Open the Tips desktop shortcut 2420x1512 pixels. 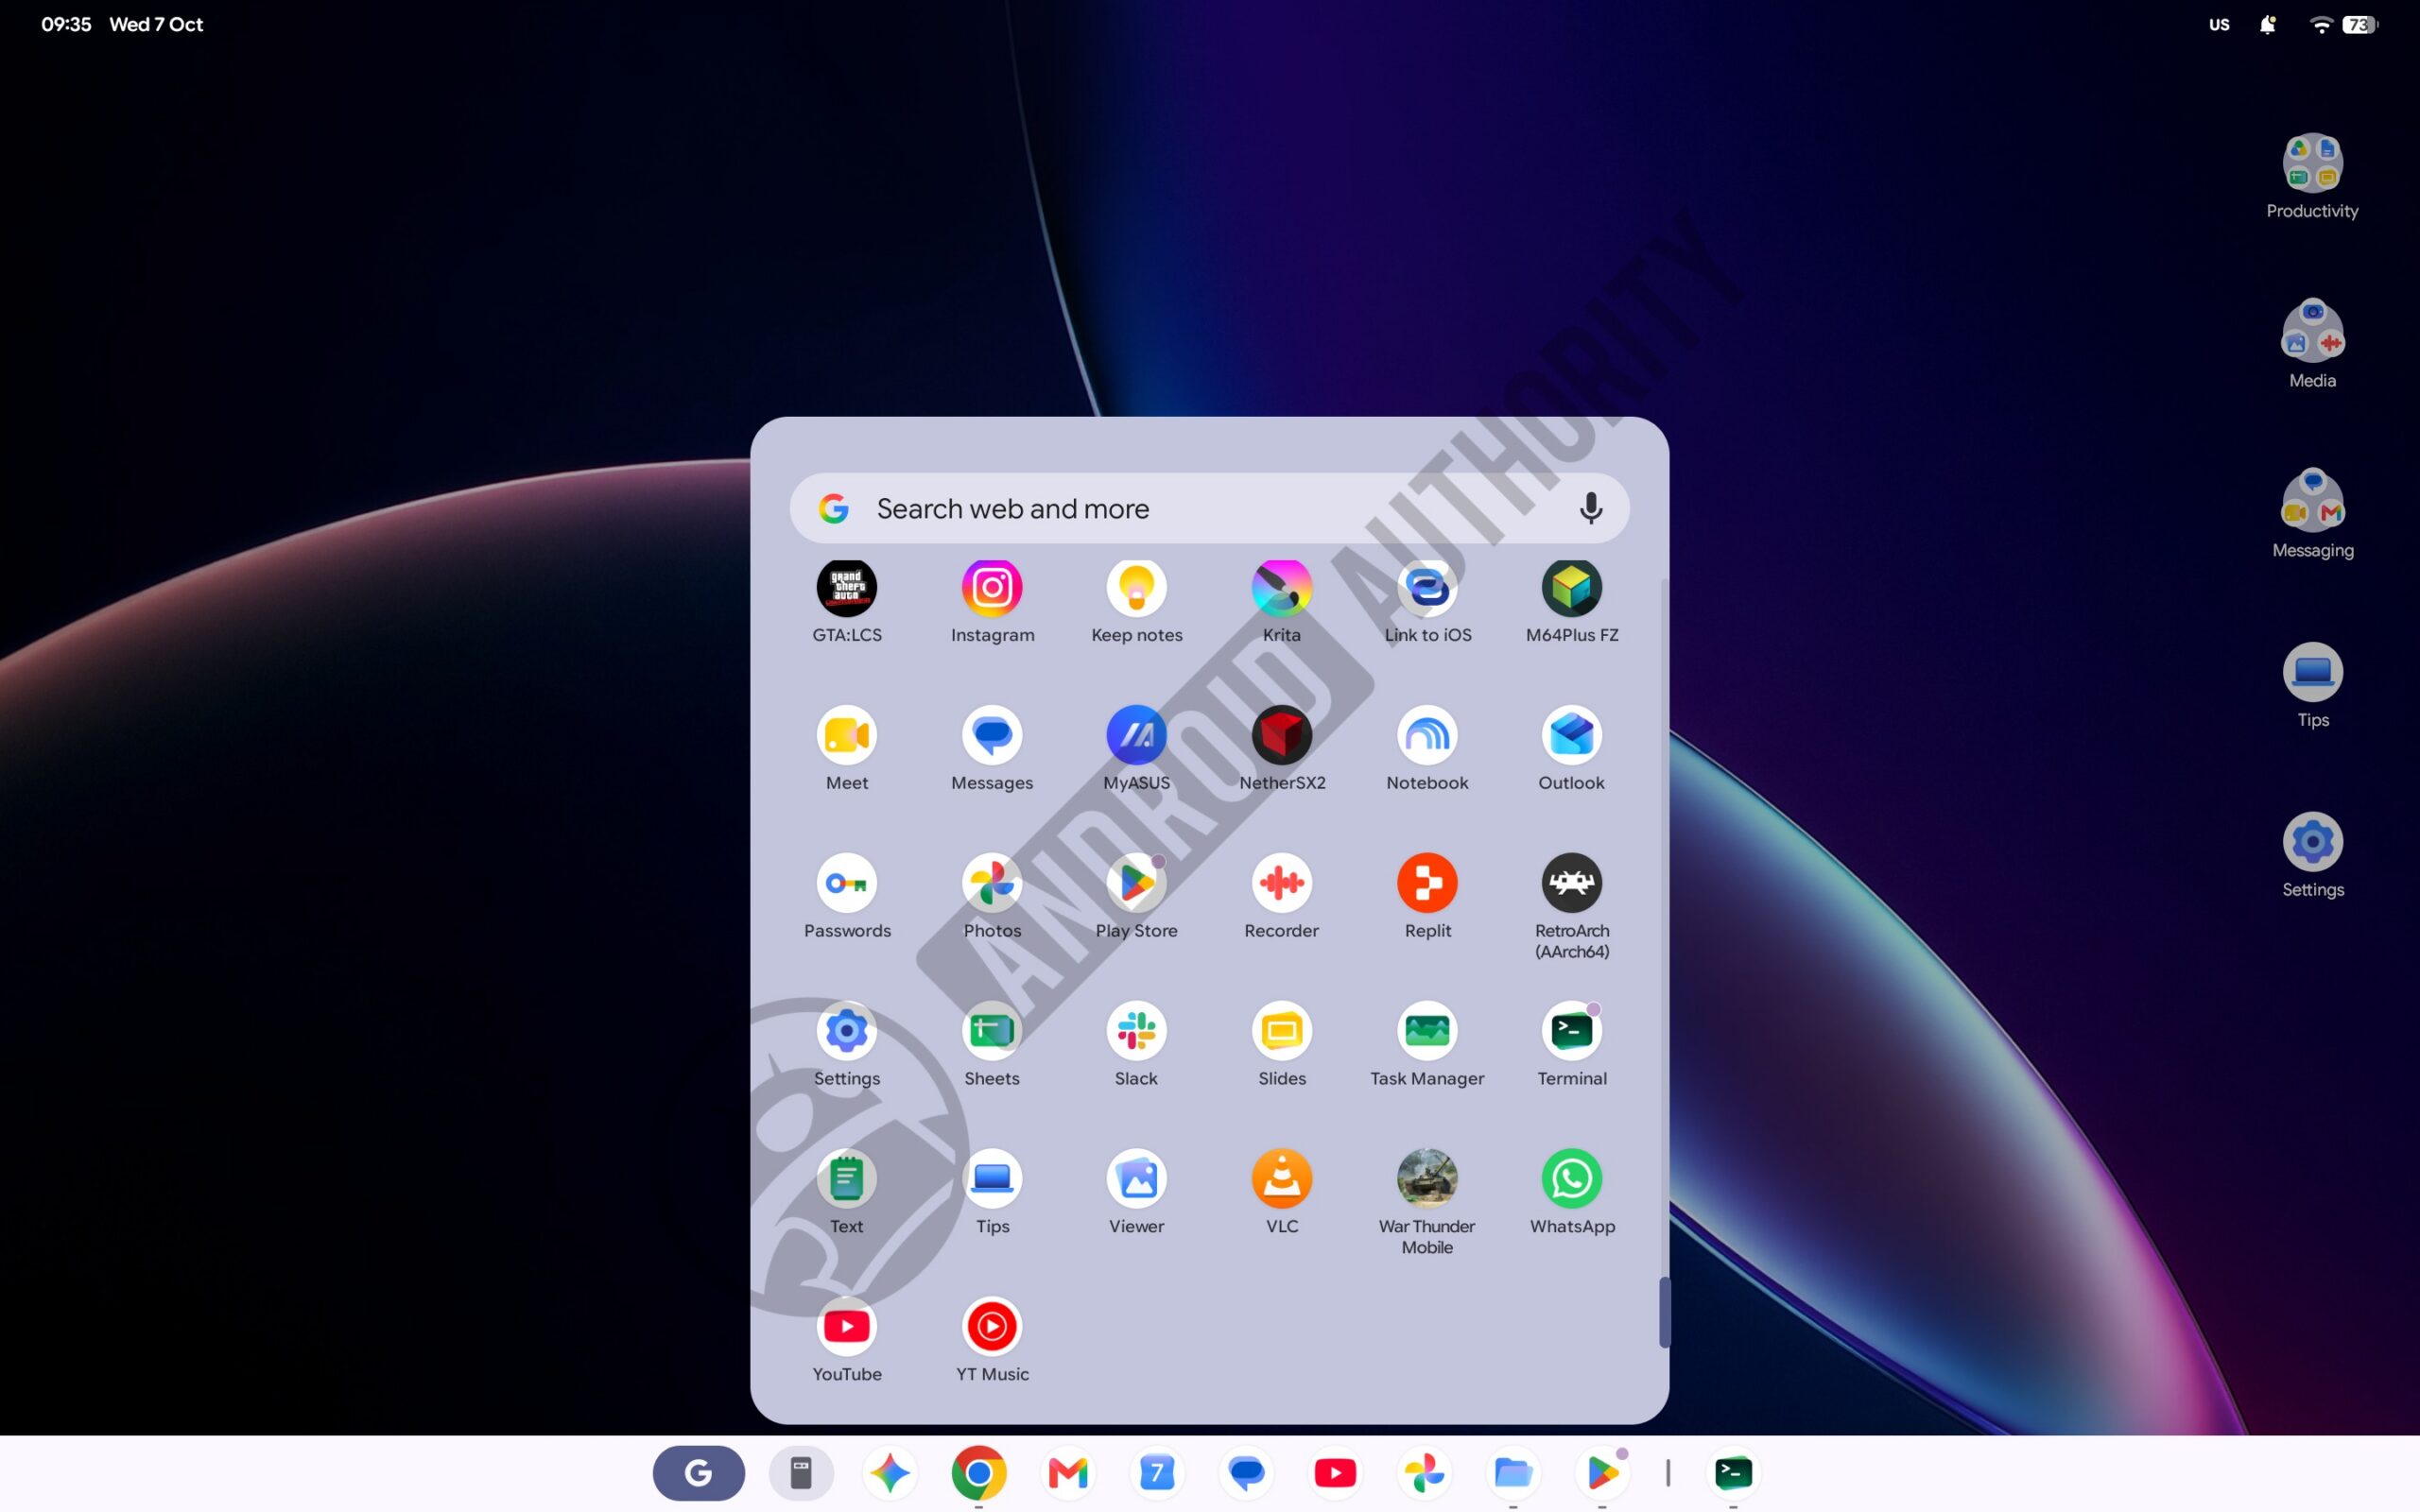pos(2312,672)
